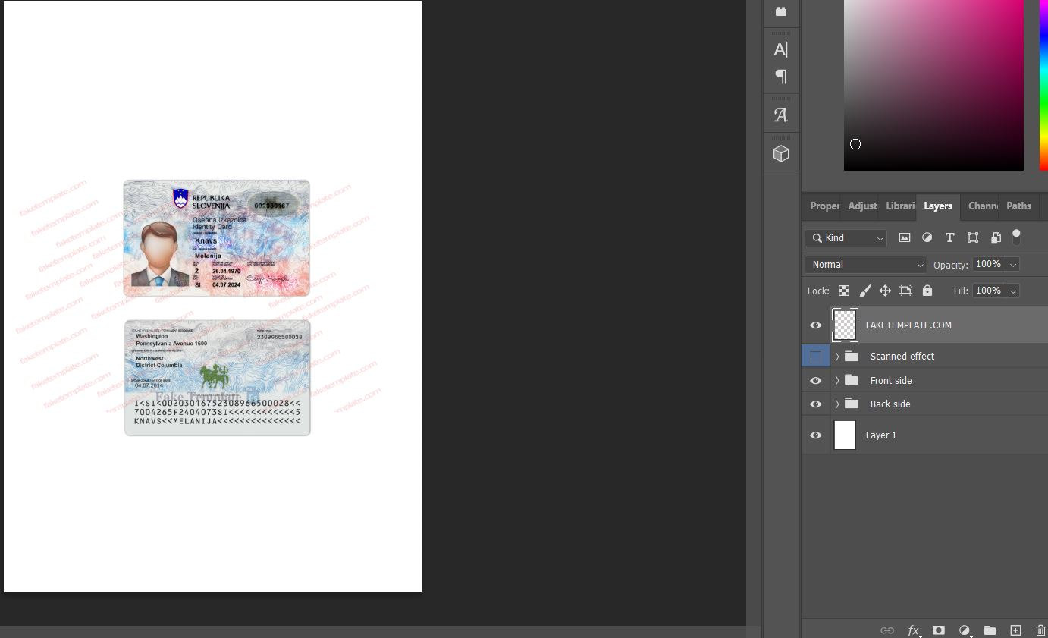Open the Glyphs panel icon

point(780,115)
